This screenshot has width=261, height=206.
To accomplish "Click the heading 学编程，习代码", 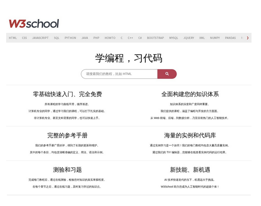I will coord(129,58).
